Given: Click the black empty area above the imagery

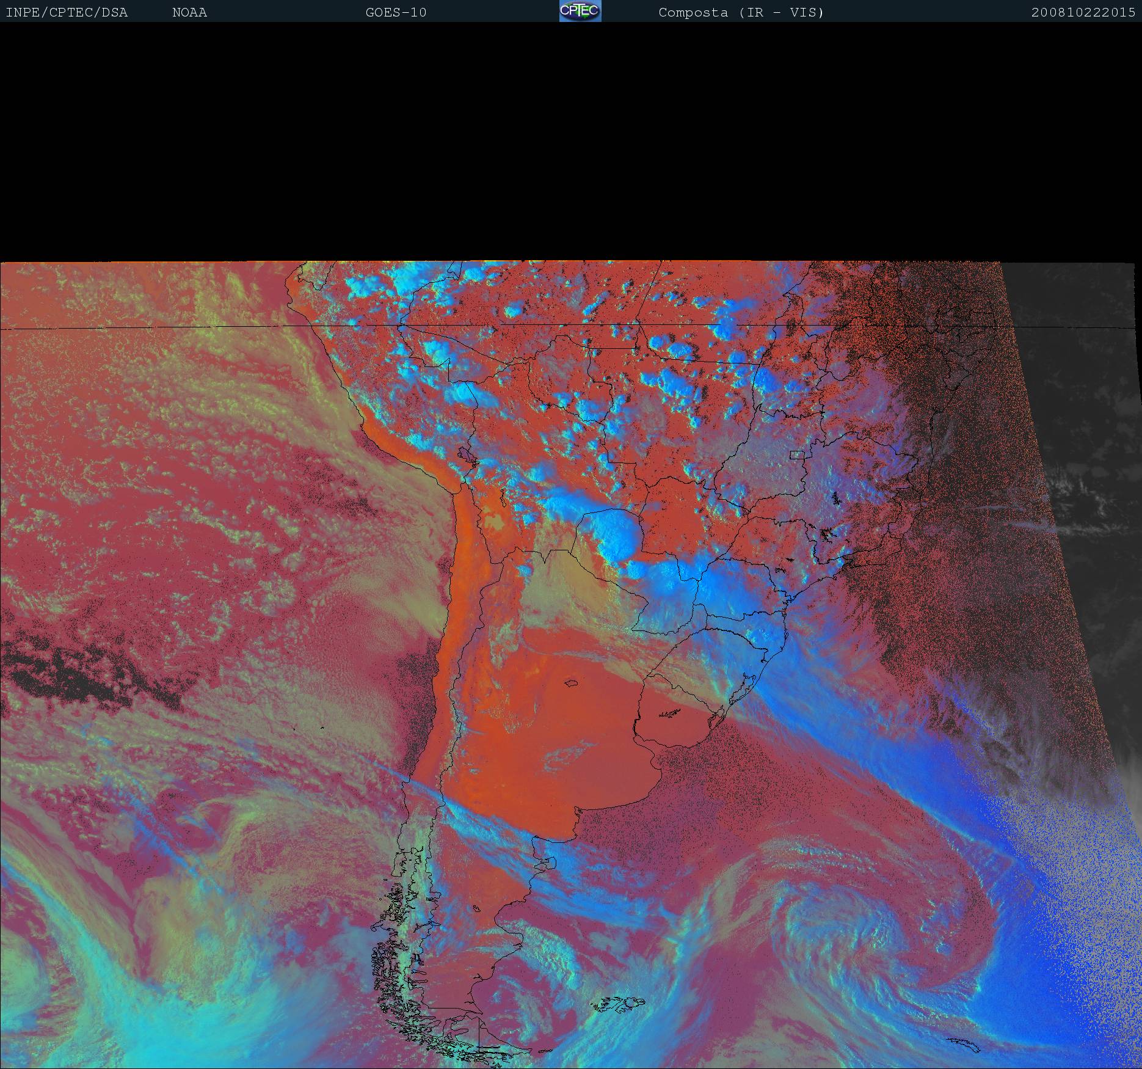Looking at the screenshot, I should pos(571,140).
